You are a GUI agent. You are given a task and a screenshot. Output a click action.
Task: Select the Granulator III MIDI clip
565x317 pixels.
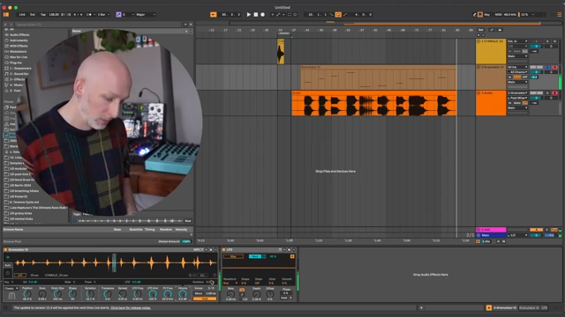tap(379, 77)
